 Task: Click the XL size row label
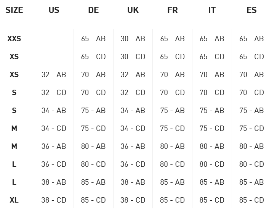(x=14, y=200)
